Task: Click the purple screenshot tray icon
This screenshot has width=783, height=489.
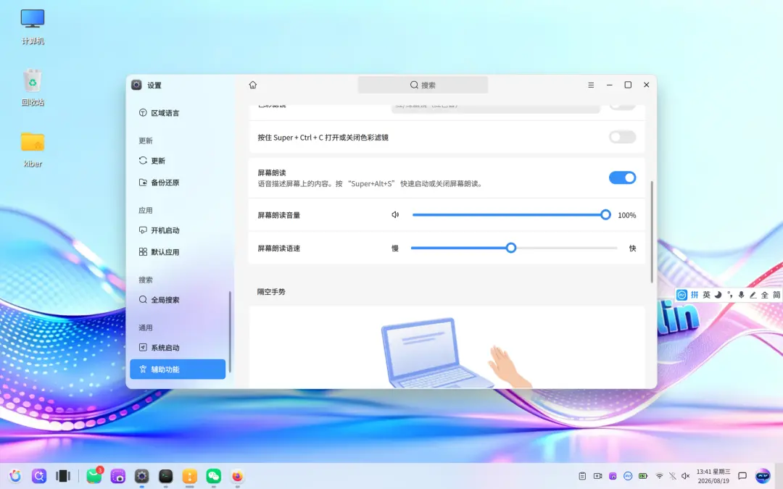Action: point(613,476)
